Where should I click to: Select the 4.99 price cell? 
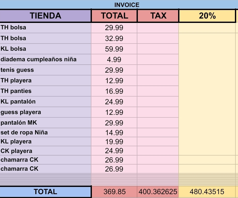point(114,59)
